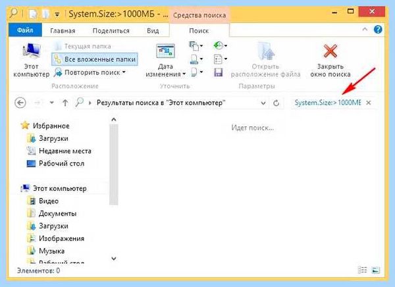Open Рабочий стол under Избранное

[61, 163]
